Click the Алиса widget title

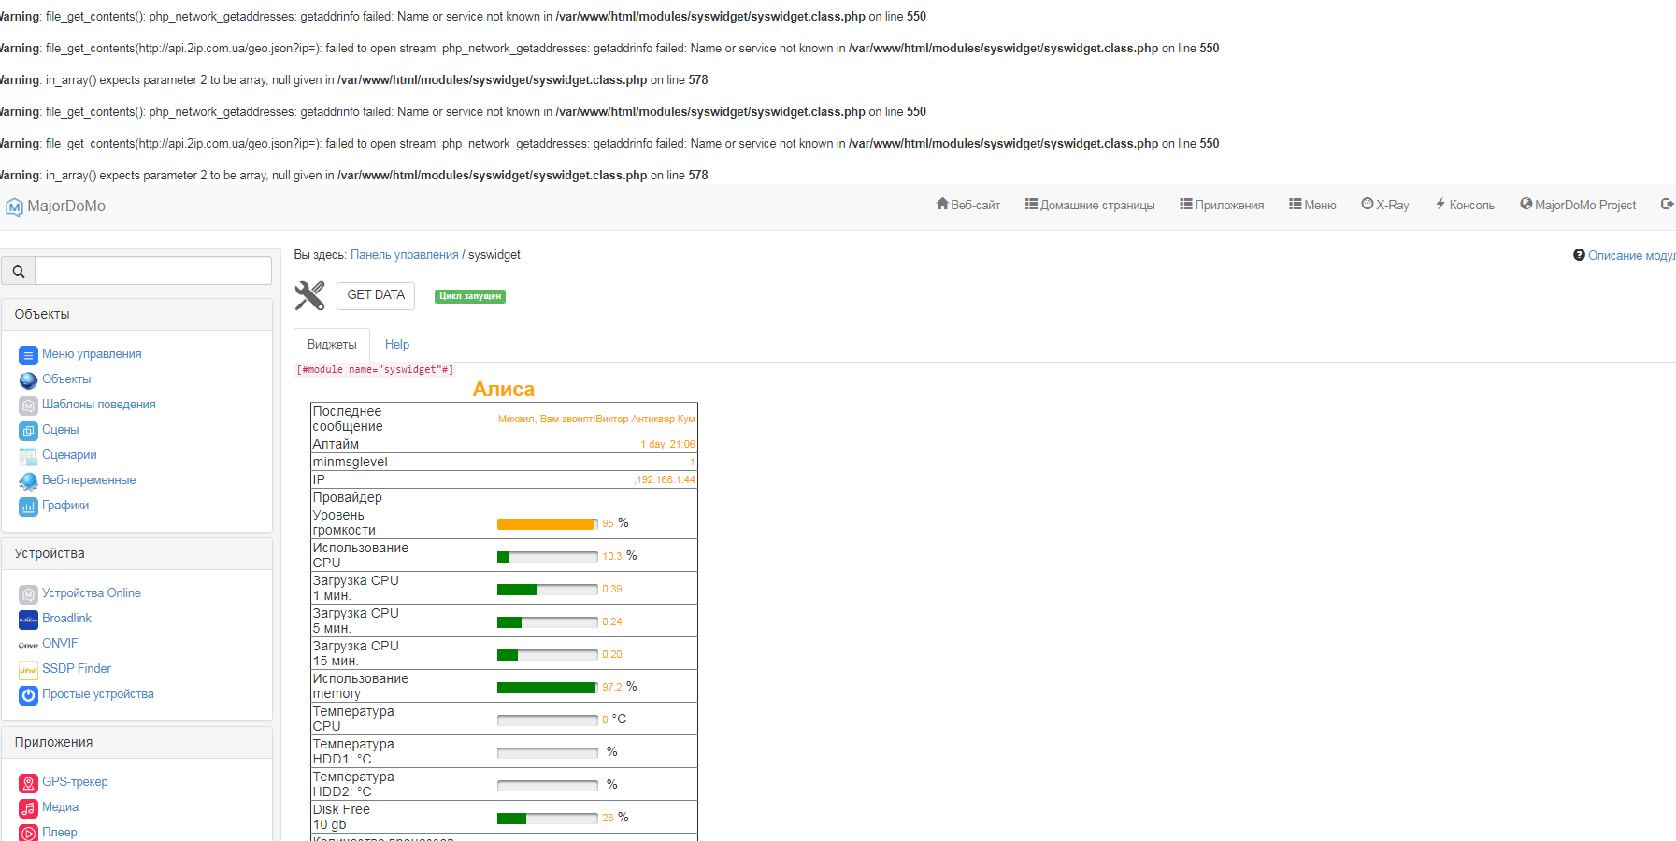click(x=504, y=390)
